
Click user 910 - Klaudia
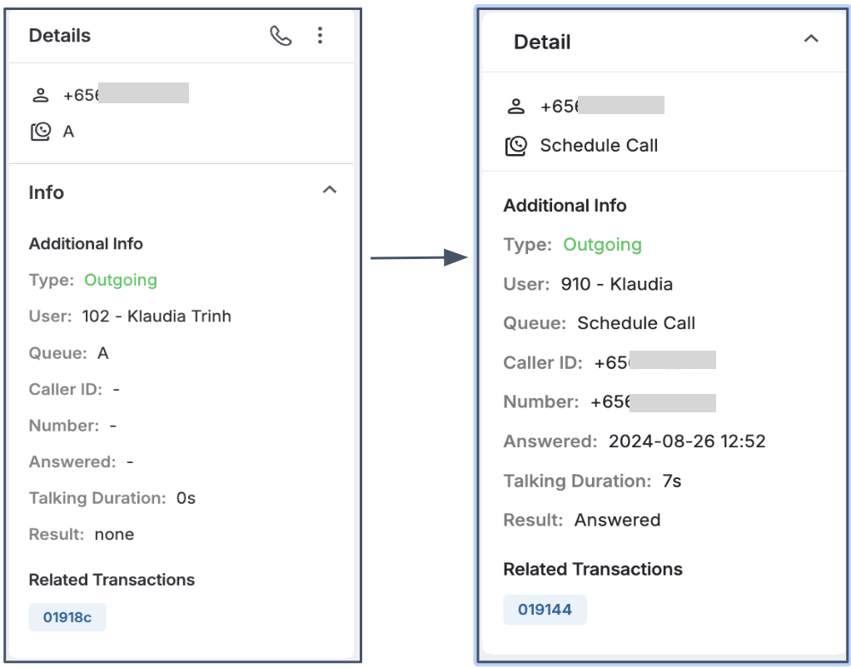click(x=616, y=284)
